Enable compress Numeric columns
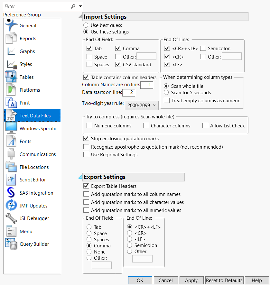The height and width of the screenshot is (285, 270). coord(89,125)
